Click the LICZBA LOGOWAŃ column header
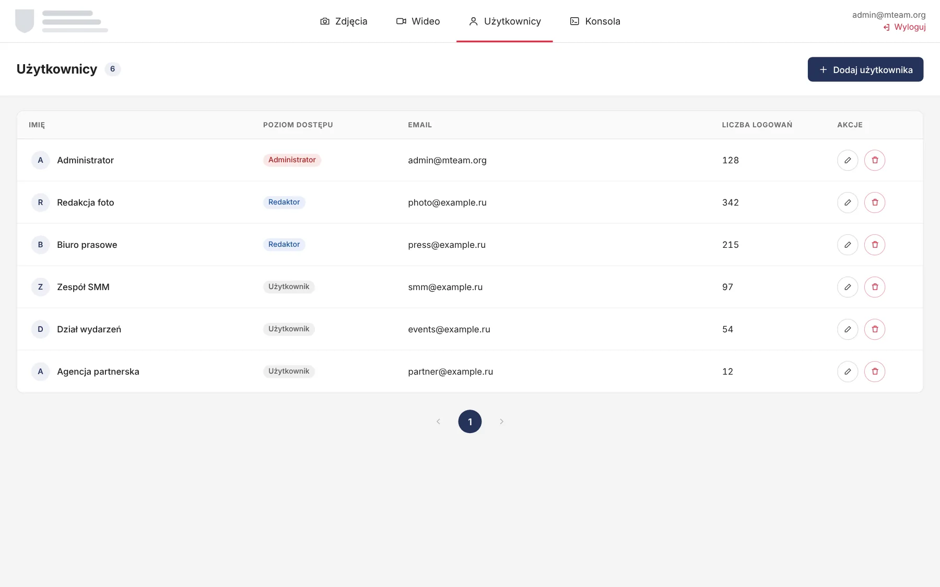The image size is (940, 587). 757,125
